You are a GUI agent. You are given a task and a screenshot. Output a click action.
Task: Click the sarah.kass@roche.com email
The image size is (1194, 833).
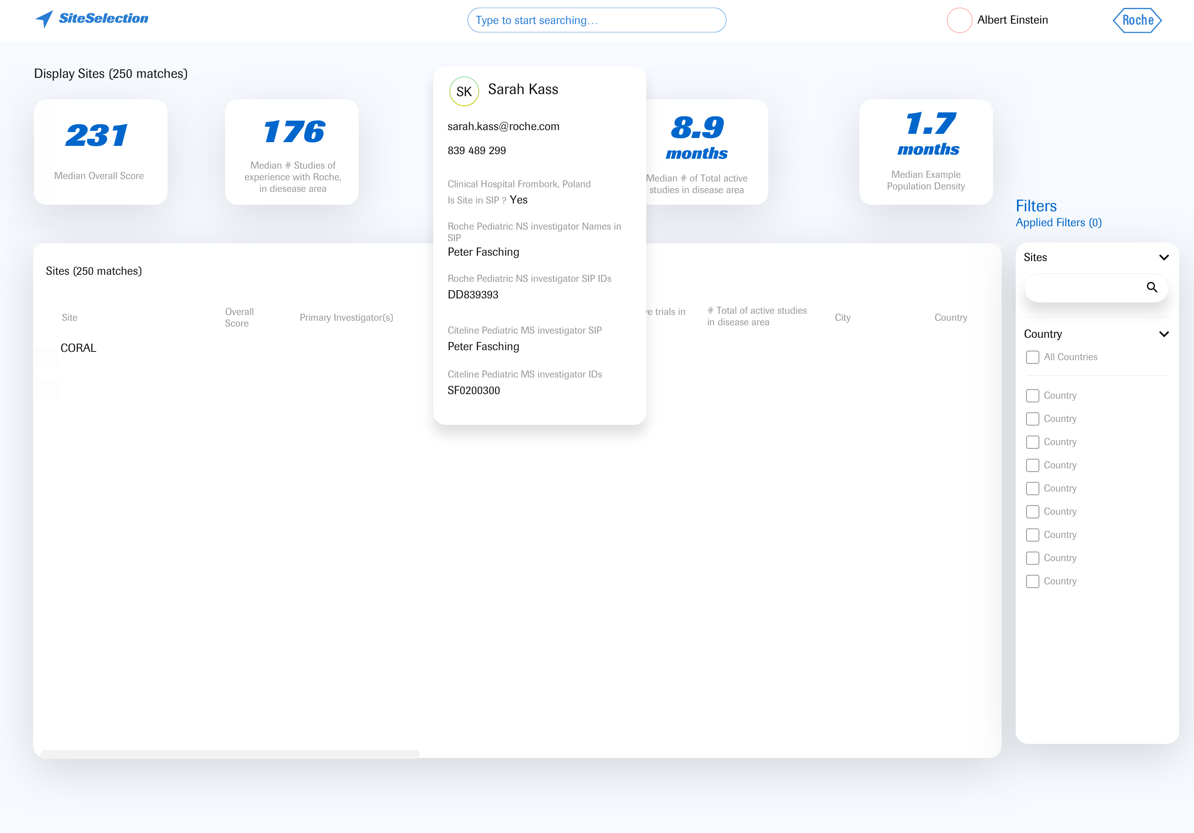pyautogui.click(x=503, y=126)
